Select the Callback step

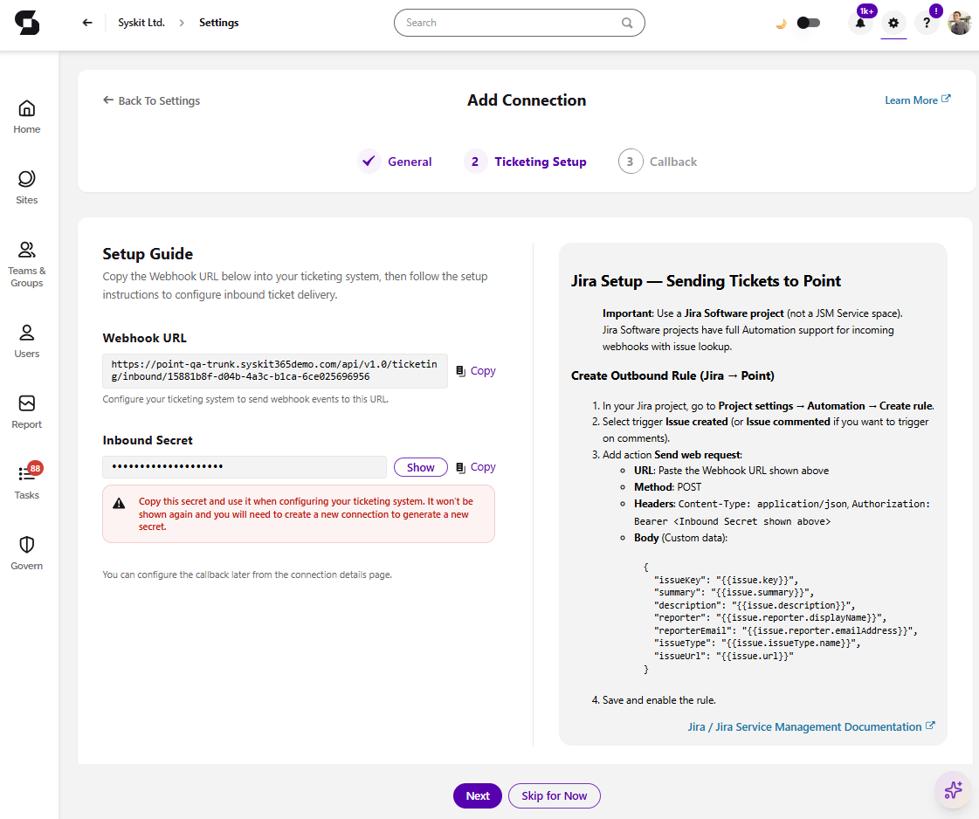point(658,162)
